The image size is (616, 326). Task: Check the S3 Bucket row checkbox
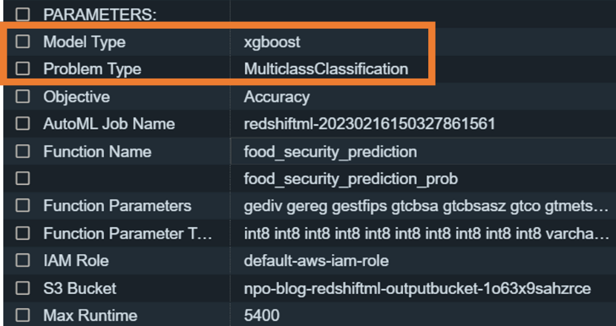coord(23,288)
